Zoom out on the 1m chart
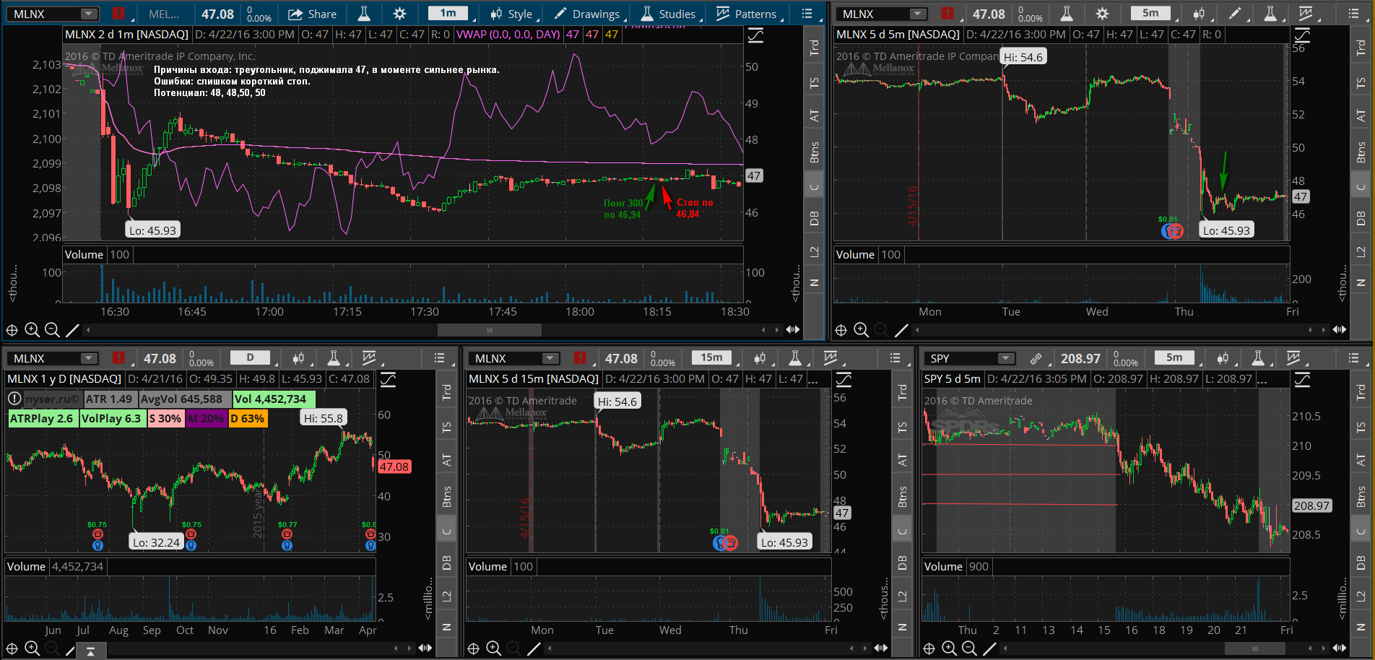The height and width of the screenshot is (660, 1375). point(52,330)
